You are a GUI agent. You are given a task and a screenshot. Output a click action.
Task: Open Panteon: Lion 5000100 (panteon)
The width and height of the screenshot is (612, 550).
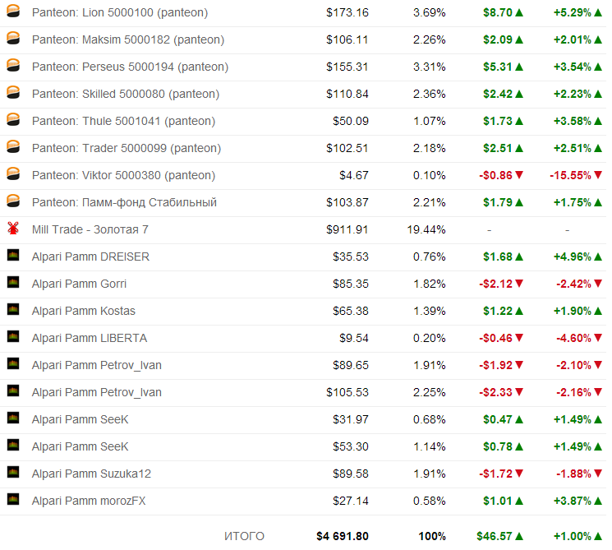(120, 12)
